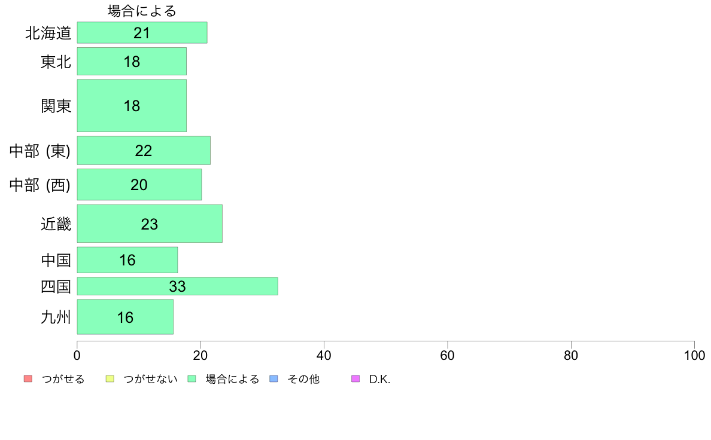
Task: Select the 九州 bar showing 16
Action: [x=125, y=317]
